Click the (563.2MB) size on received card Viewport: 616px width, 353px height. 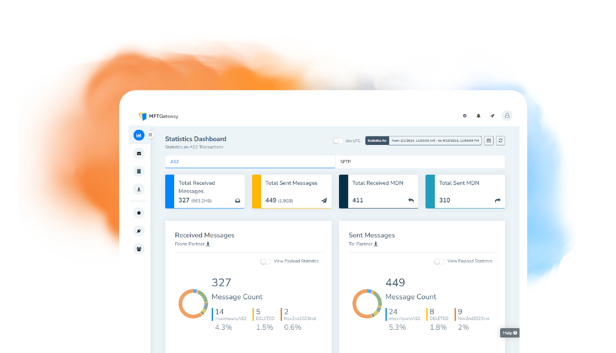point(202,201)
